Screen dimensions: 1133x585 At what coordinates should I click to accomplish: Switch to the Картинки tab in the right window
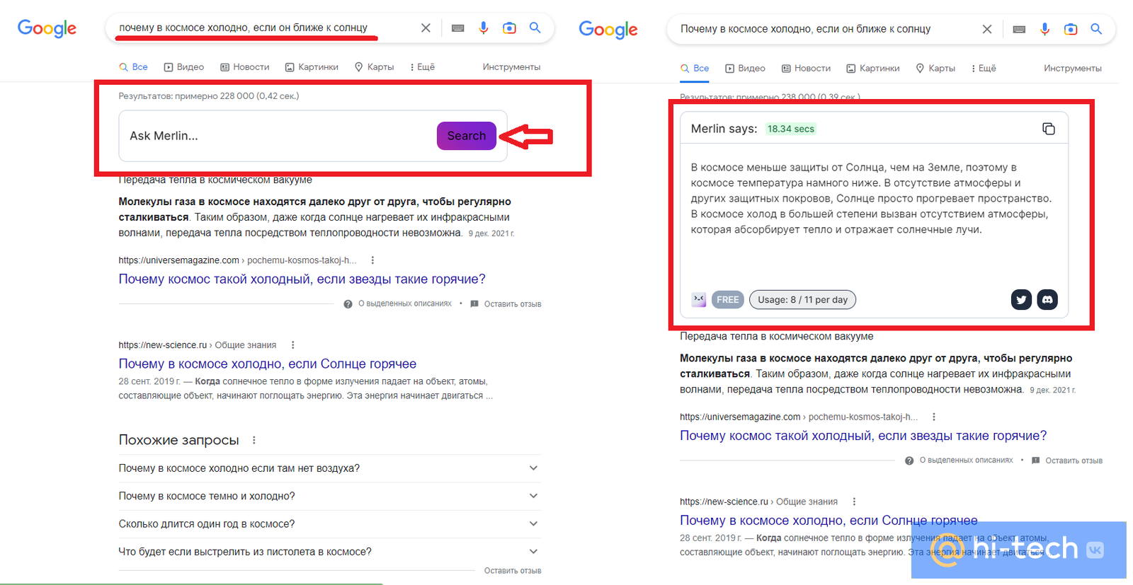click(872, 69)
